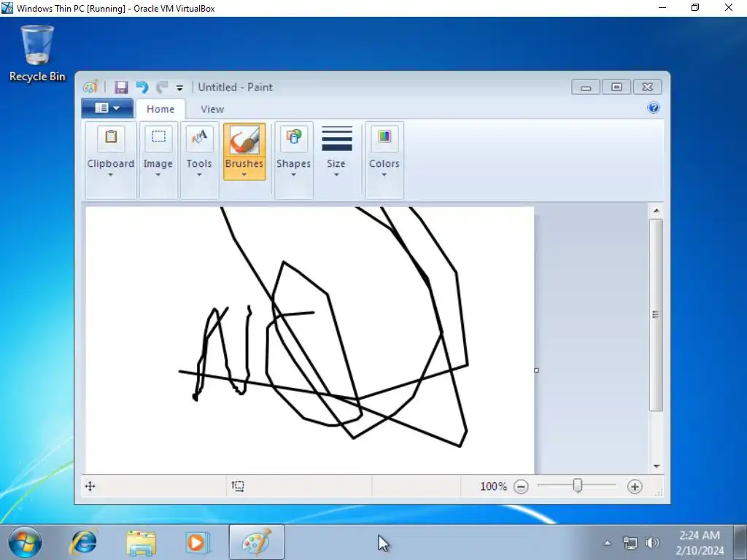This screenshot has width=747, height=560.
Task: Click the network icon in system tray
Action: pyautogui.click(x=630, y=542)
